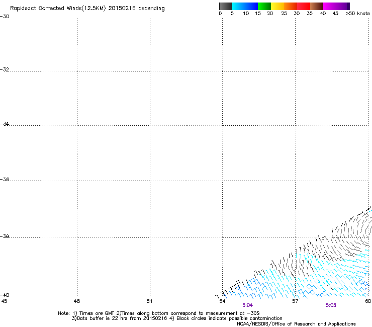
Task: Click the green 15-20 knots color segment
Action: click(264, 6)
